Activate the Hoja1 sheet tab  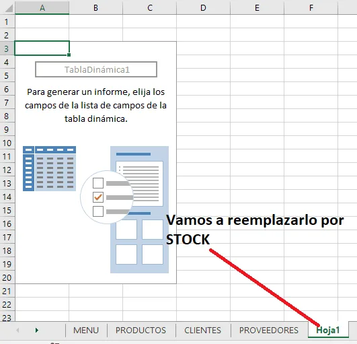(x=328, y=330)
